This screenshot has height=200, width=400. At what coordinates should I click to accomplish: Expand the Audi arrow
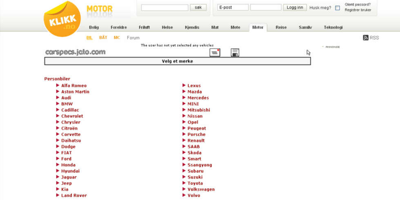pyautogui.click(x=58, y=98)
